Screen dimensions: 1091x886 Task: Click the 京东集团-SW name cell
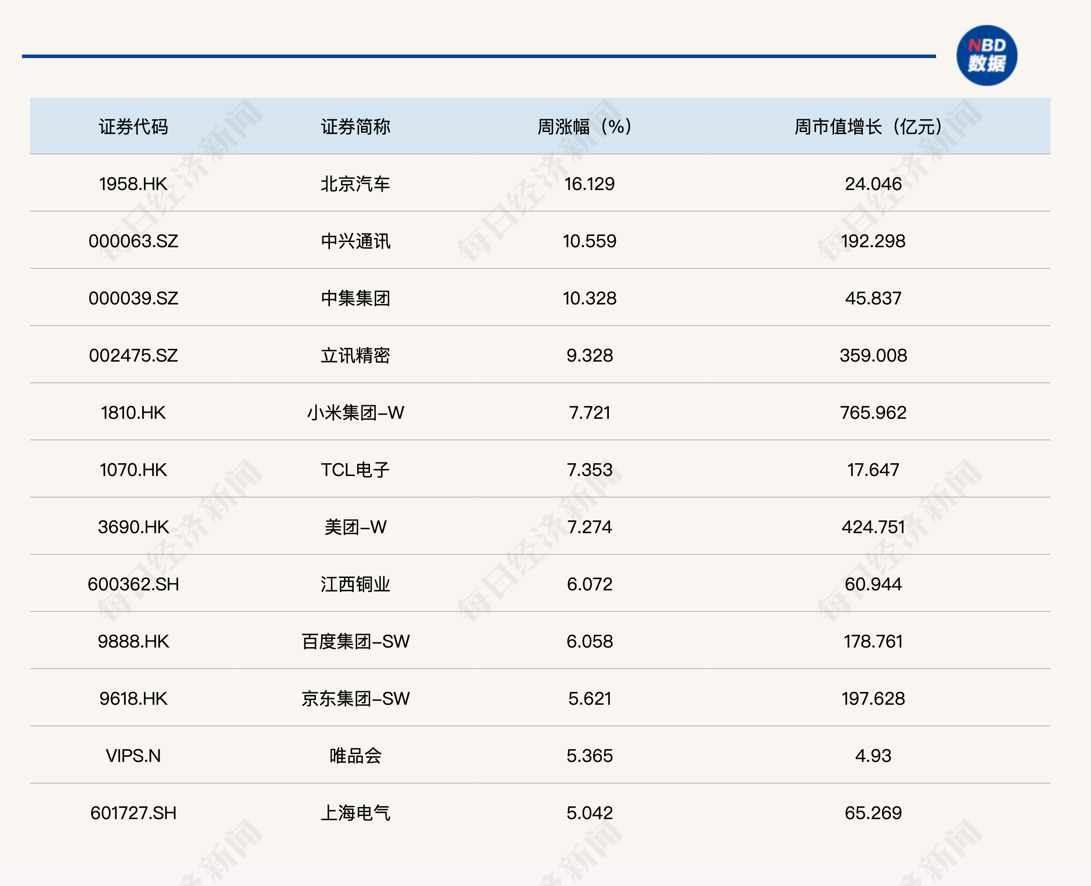[355, 698]
